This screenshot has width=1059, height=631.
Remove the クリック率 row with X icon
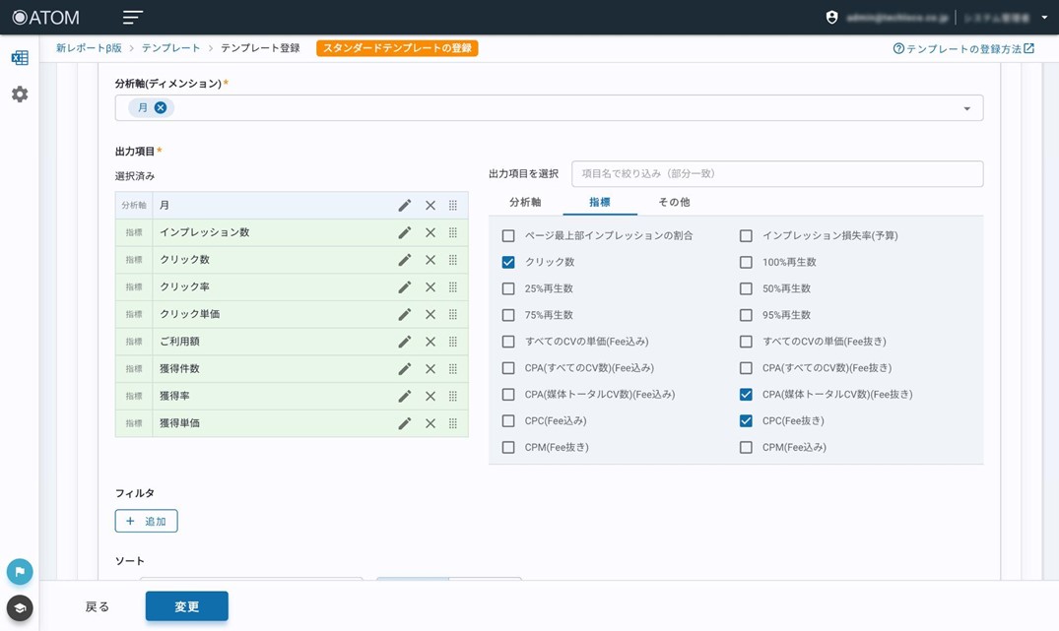click(430, 287)
